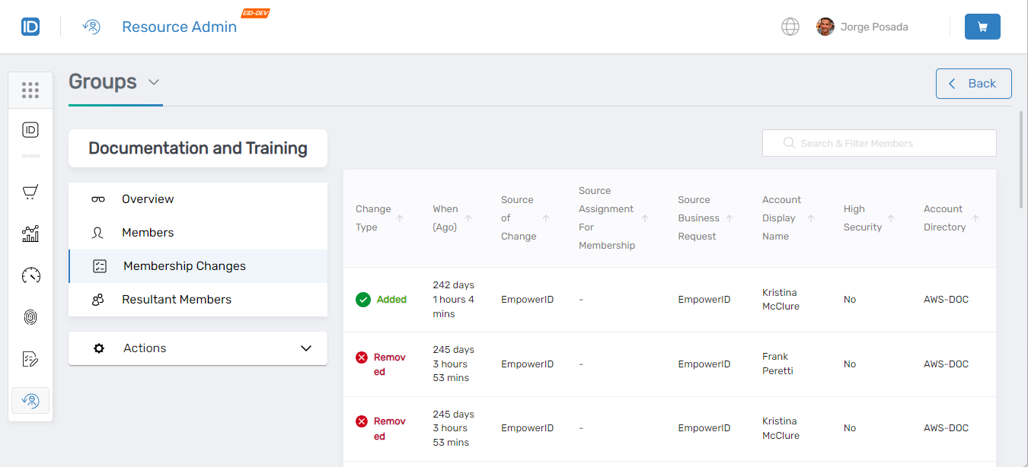This screenshot has height=467, width=1028.
Task: Open the shopping cart button
Action: pyautogui.click(x=982, y=27)
